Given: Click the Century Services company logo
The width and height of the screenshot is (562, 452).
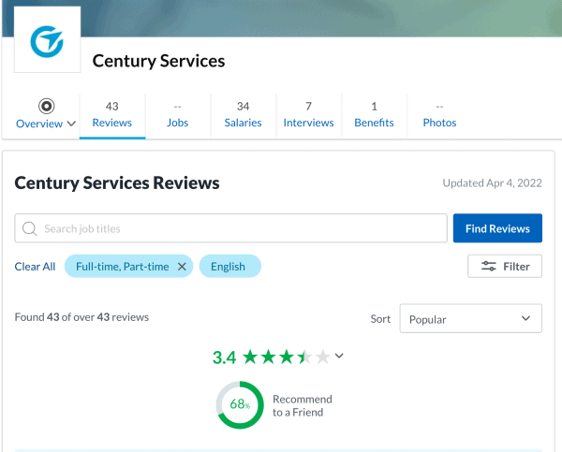Looking at the screenshot, I should 47,41.
